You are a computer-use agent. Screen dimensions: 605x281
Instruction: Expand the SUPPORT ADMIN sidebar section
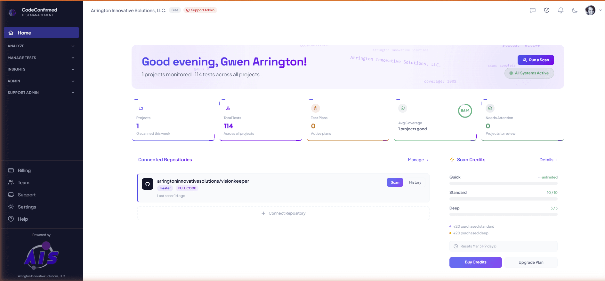[41, 93]
